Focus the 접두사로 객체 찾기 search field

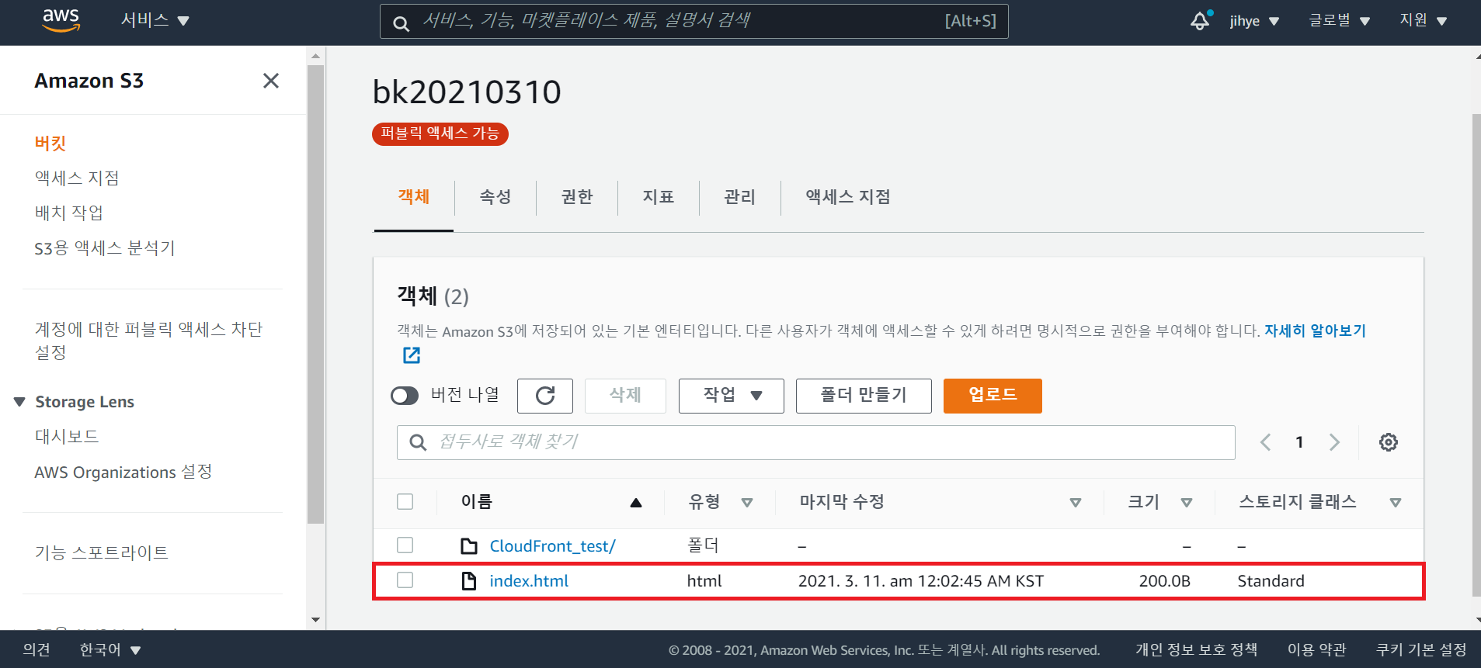[x=815, y=442]
